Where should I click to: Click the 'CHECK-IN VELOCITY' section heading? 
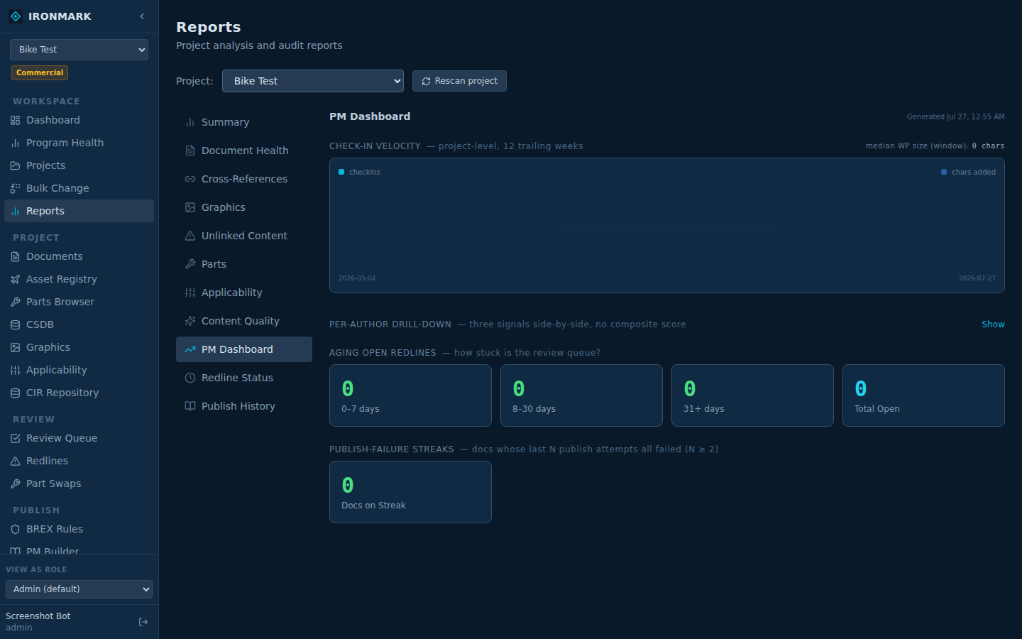pyautogui.click(x=375, y=146)
